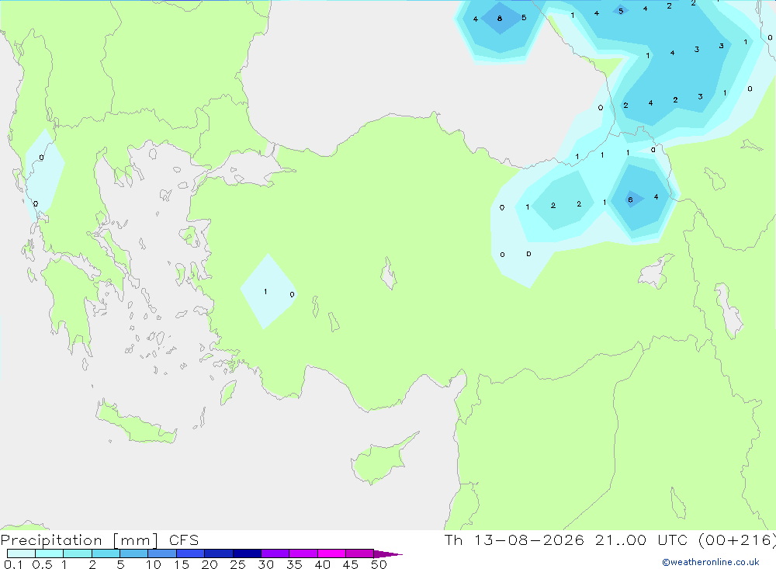Select the 5–10 mm legend swatch
This screenshot has height=569, width=776.
pos(134,553)
